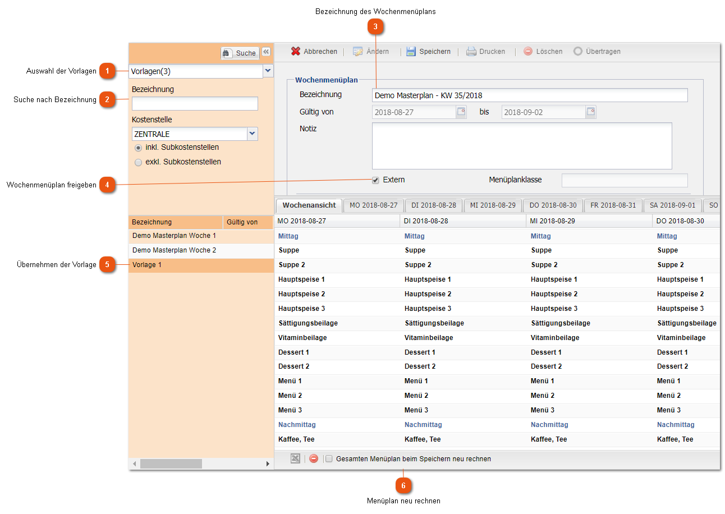Select Demo Masterplan Woche 1 row

[201, 236]
